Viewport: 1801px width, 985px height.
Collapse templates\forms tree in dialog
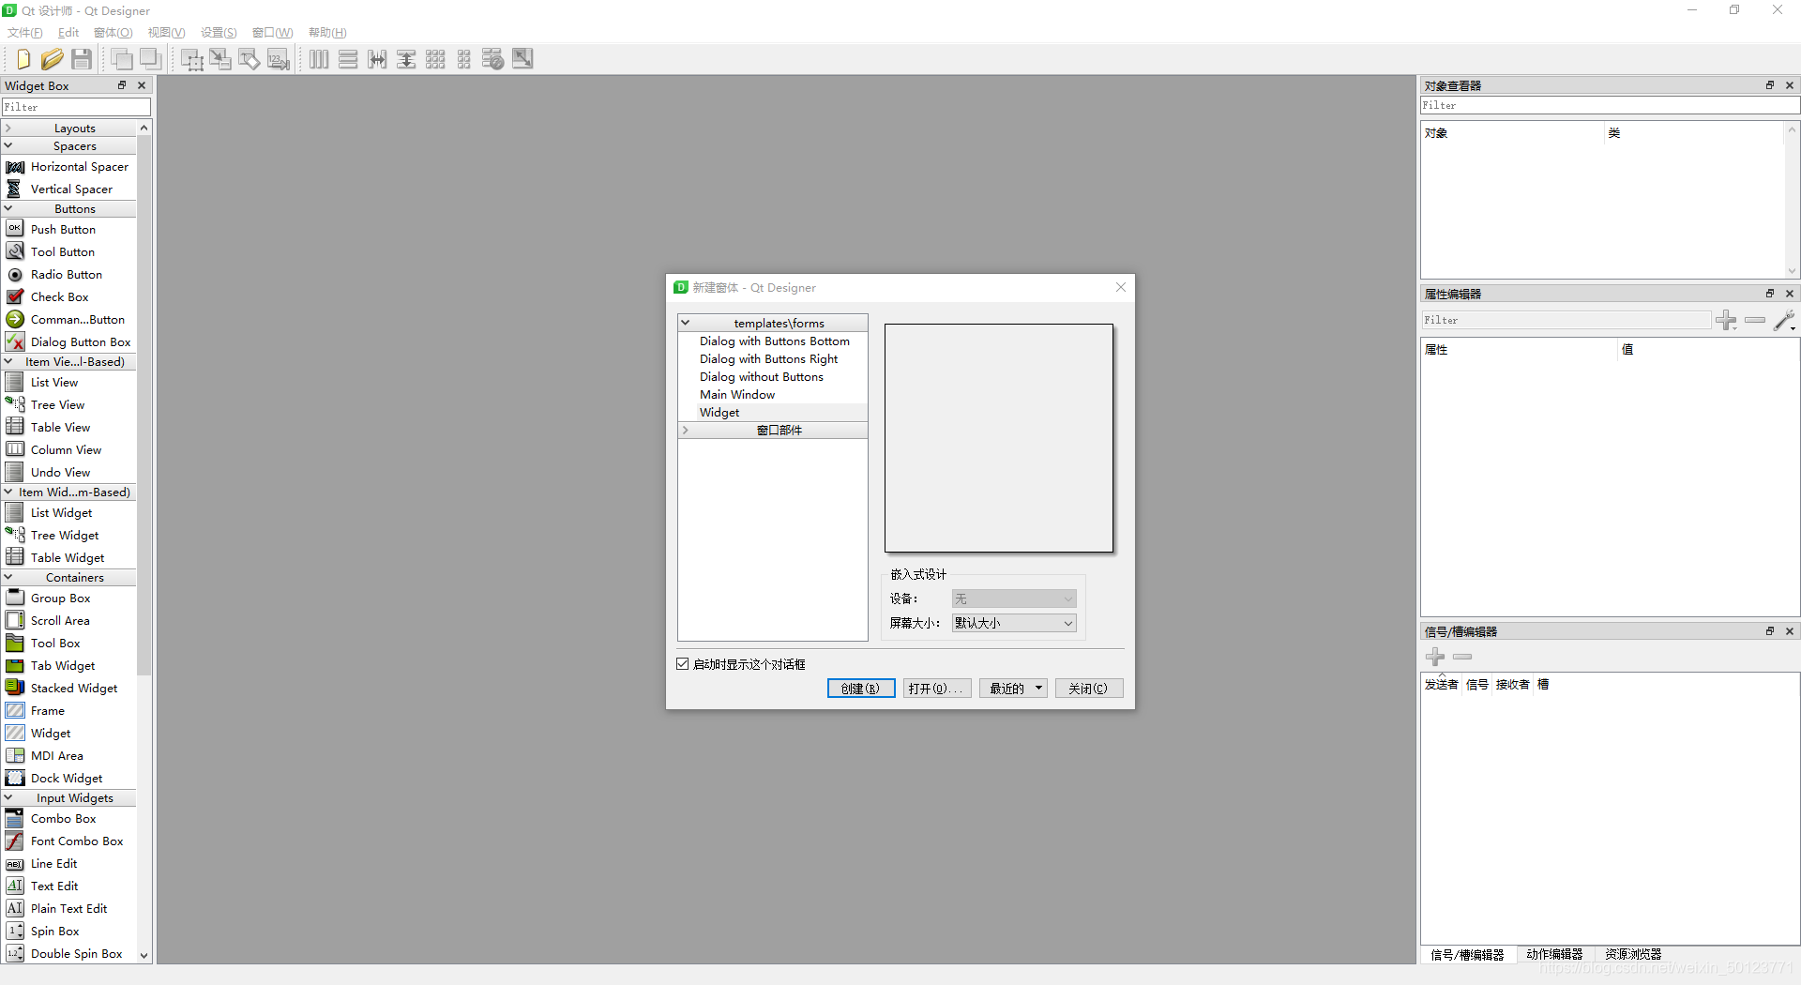pos(686,323)
